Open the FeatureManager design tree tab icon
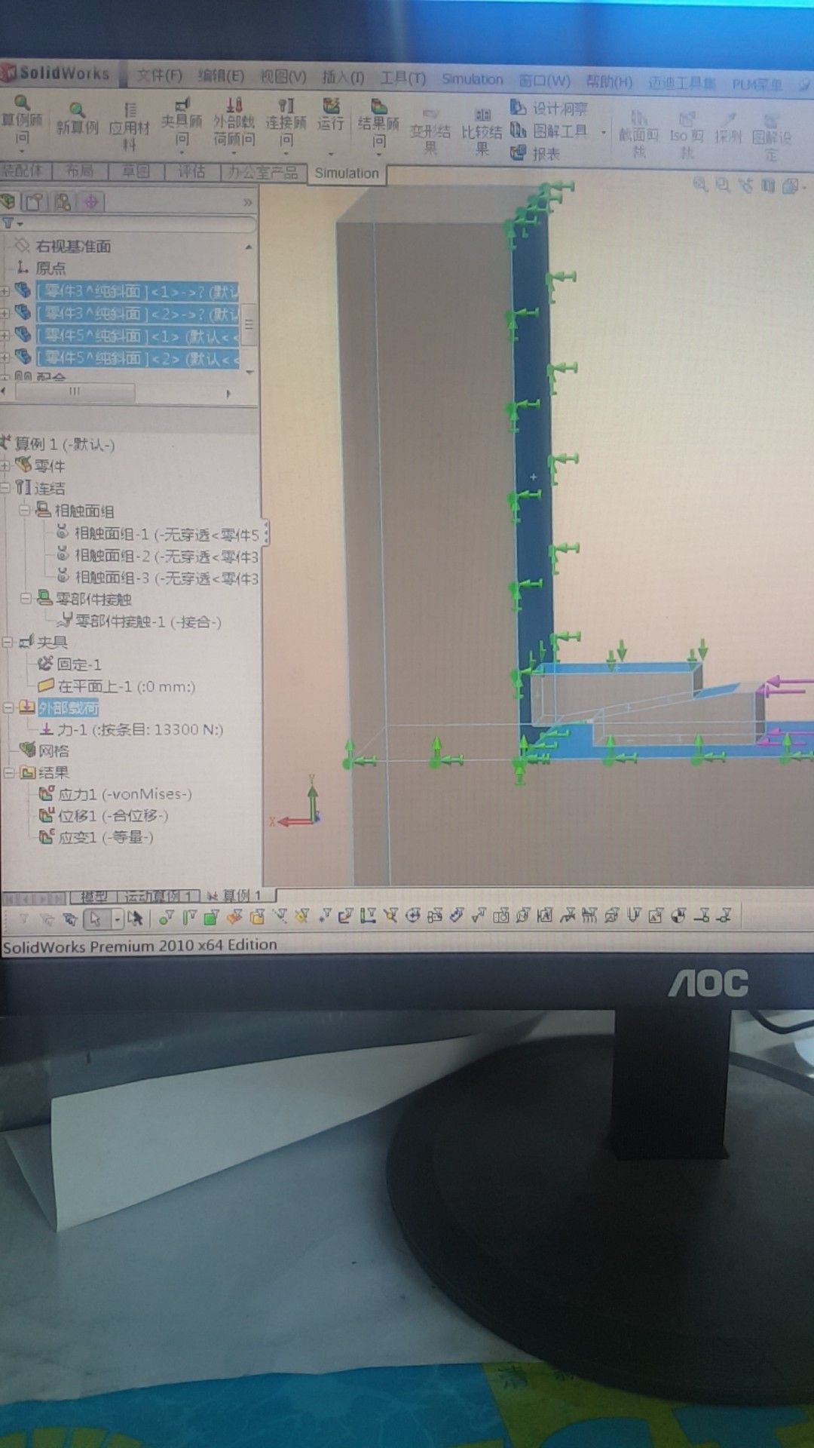814x1448 pixels. [x=9, y=201]
